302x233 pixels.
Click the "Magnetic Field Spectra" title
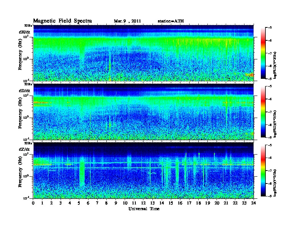click(63, 21)
